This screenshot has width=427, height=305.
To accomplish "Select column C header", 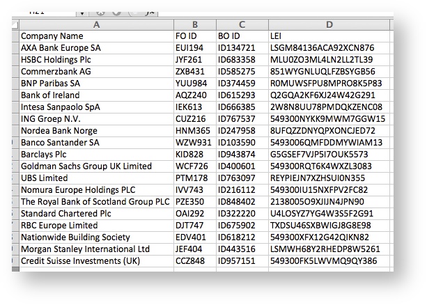I will (242, 25).
